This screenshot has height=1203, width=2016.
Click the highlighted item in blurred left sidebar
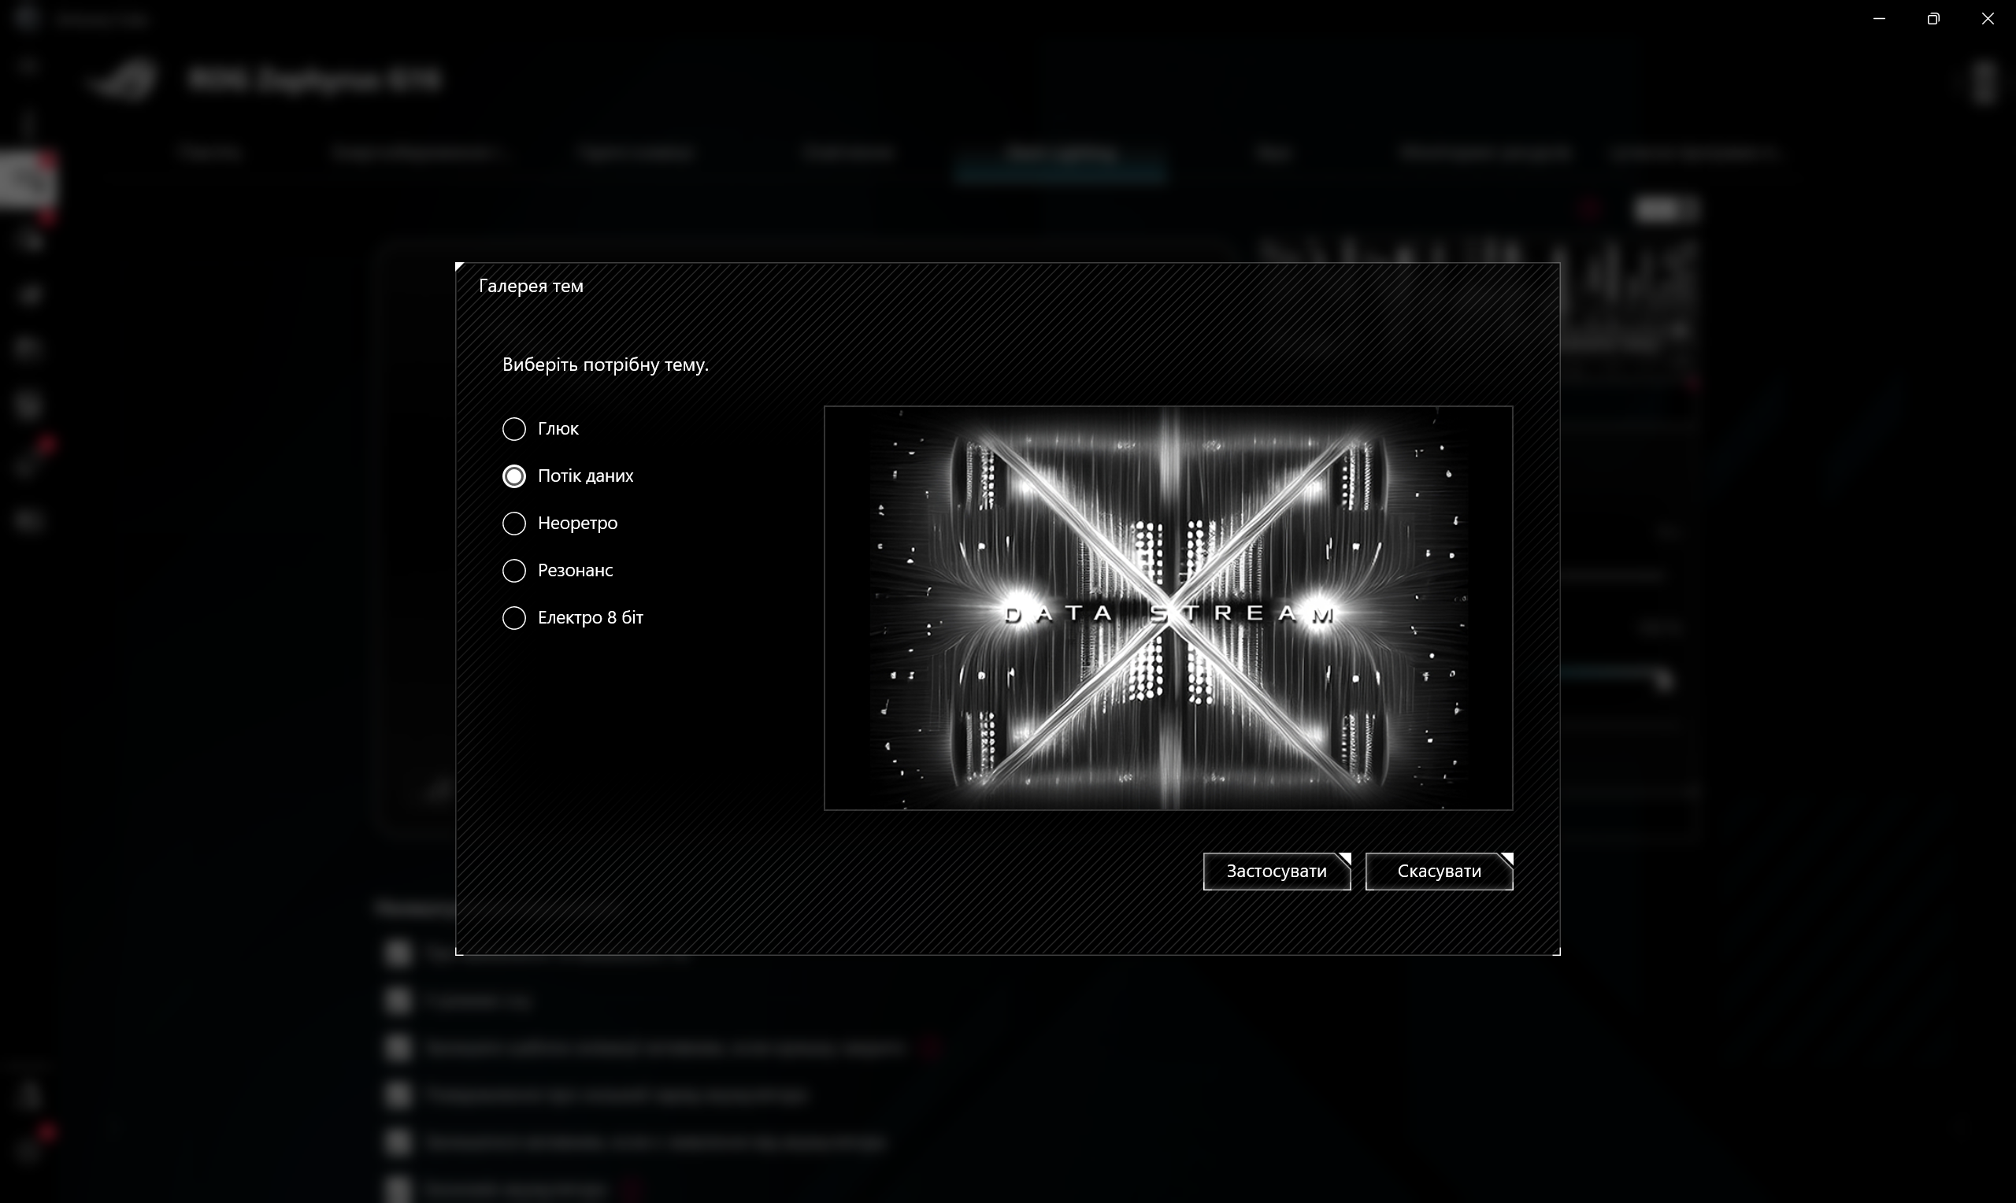pos(28,180)
